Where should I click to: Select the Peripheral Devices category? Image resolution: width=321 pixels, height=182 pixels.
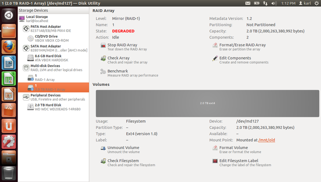54,97
